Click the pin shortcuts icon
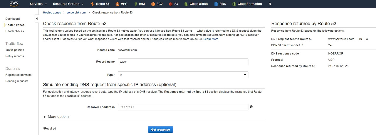The image size is (376, 135). pos(270,4)
